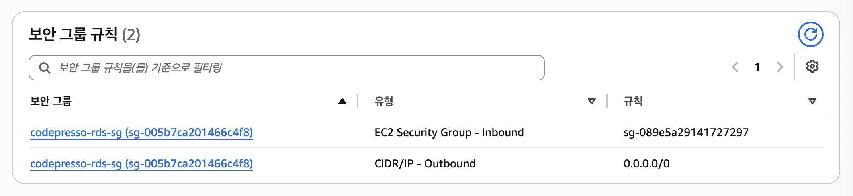853x196 pixels.
Task: Go to the previous page chevron
Action: pyautogui.click(x=735, y=67)
